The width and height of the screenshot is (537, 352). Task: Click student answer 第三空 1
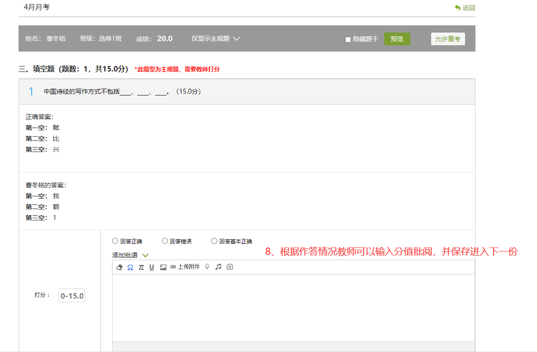click(x=41, y=218)
